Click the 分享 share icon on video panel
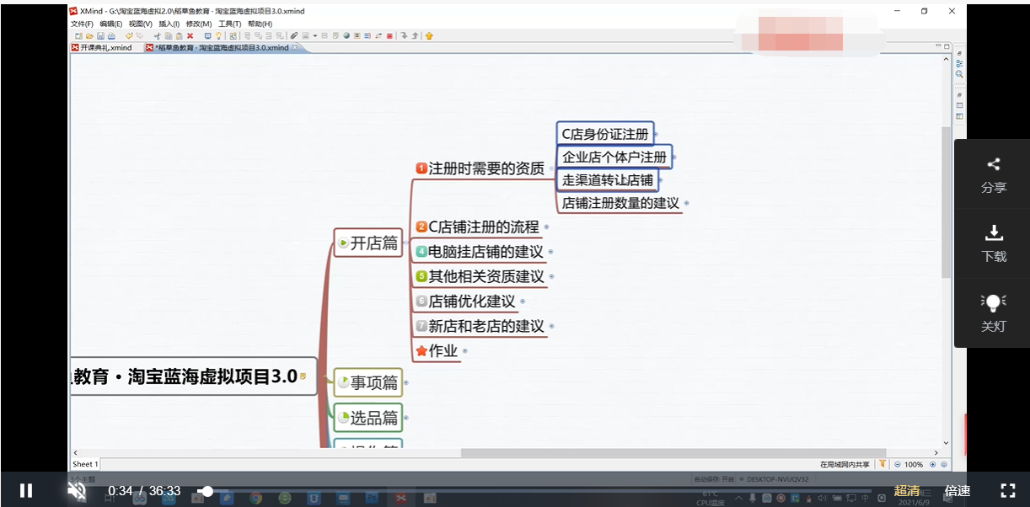 (x=994, y=165)
